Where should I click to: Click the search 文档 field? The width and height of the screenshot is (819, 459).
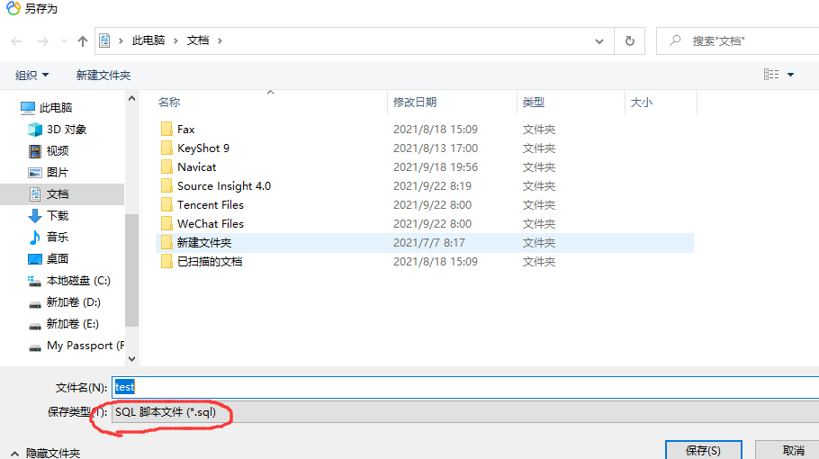pos(737,40)
